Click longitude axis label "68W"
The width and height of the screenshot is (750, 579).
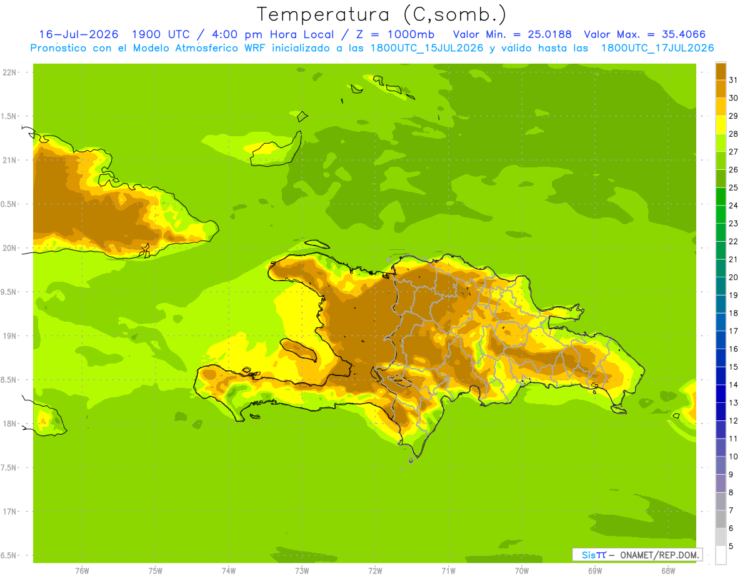pyautogui.click(x=667, y=572)
